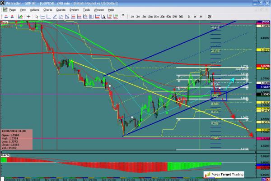Click the red 1.5798 price label
Screen dimensions: 271x181
[x=265, y=66]
